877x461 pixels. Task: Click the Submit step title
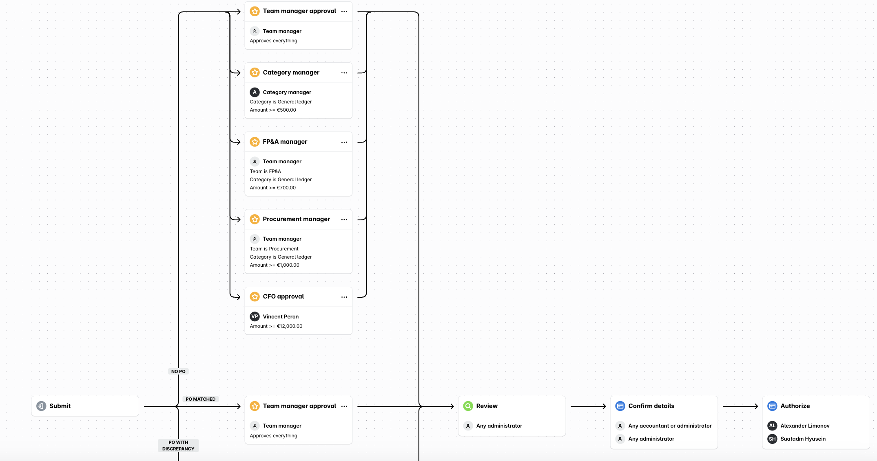[x=60, y=406]
